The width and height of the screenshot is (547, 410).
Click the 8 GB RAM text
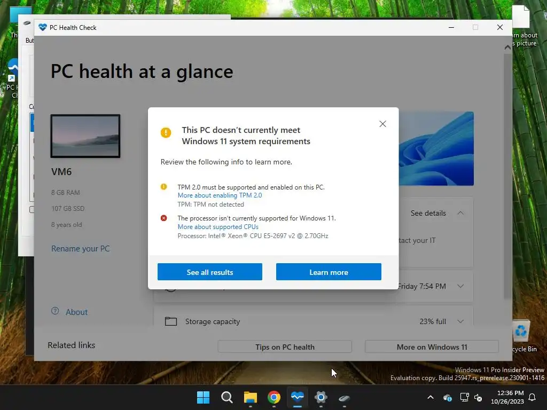click(x=66, y=192)
